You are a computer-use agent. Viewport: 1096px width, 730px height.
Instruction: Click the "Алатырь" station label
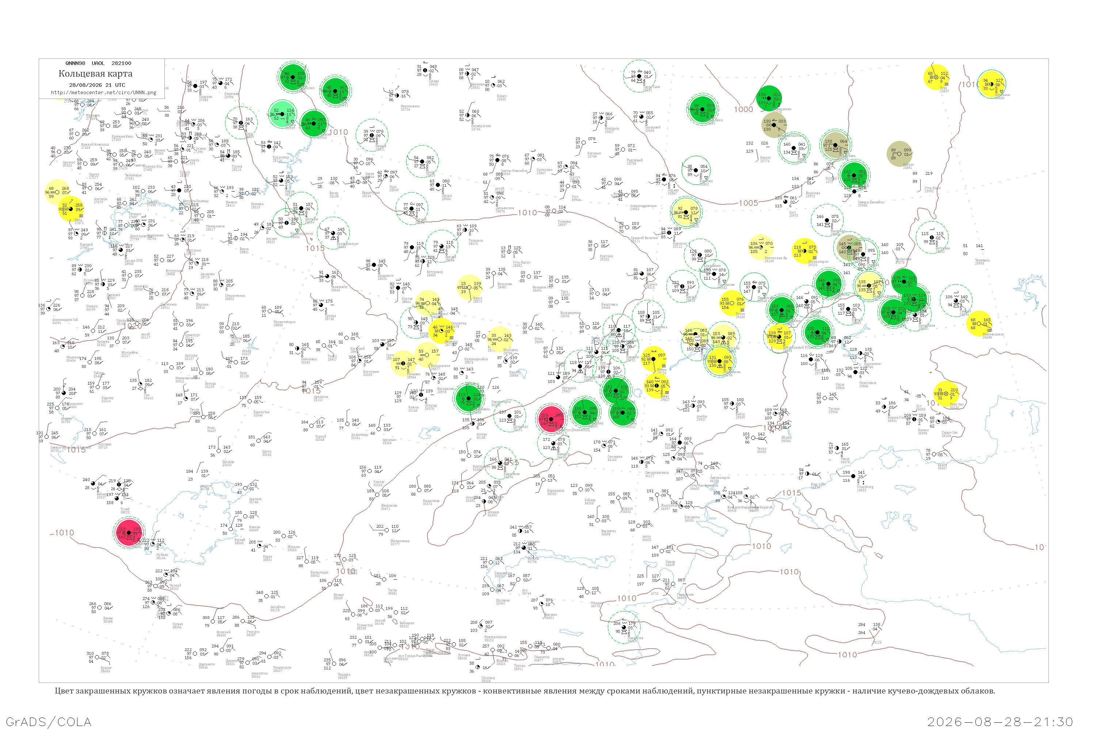tap(100, 199)
